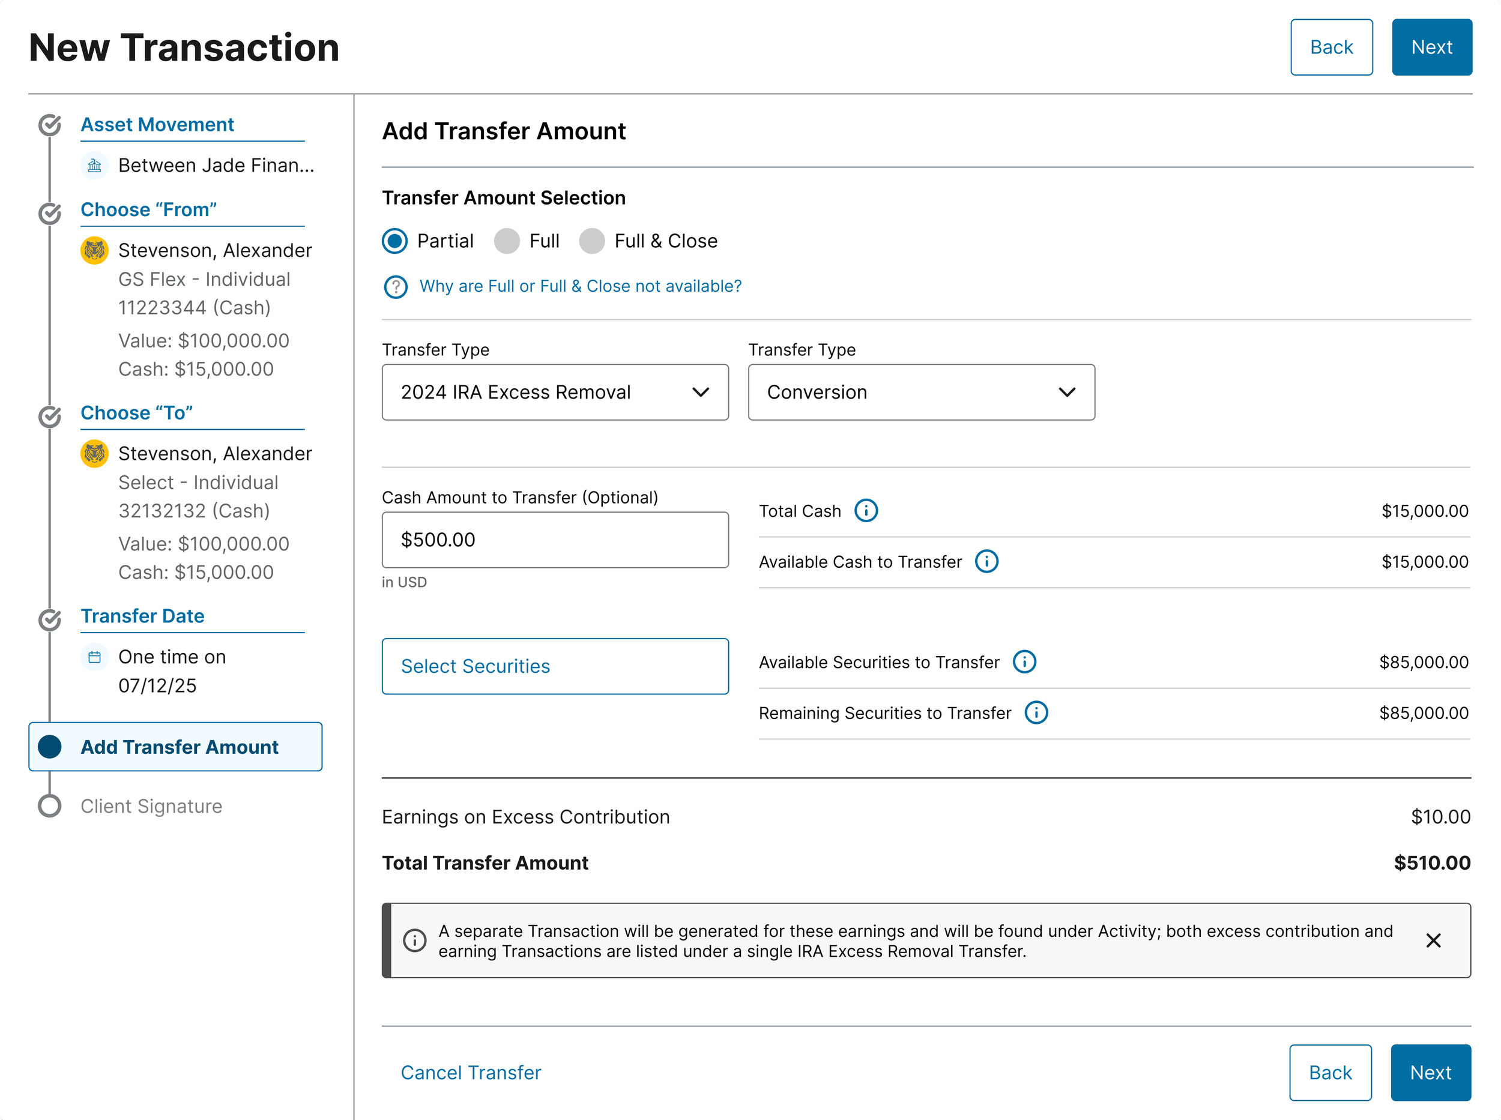Click the Cancel Transfer link
Image resolution: width=1501 pixels, height=1120 pixels.
coord(471,1073)
